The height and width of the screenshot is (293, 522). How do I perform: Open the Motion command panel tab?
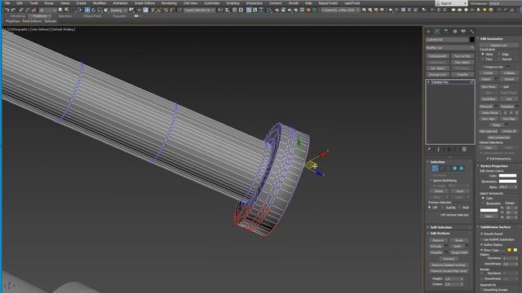pyautogui.click(x=455, y=31)
